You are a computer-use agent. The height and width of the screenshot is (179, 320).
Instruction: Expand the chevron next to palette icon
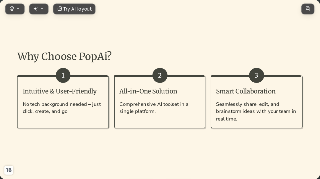point(18,9)
